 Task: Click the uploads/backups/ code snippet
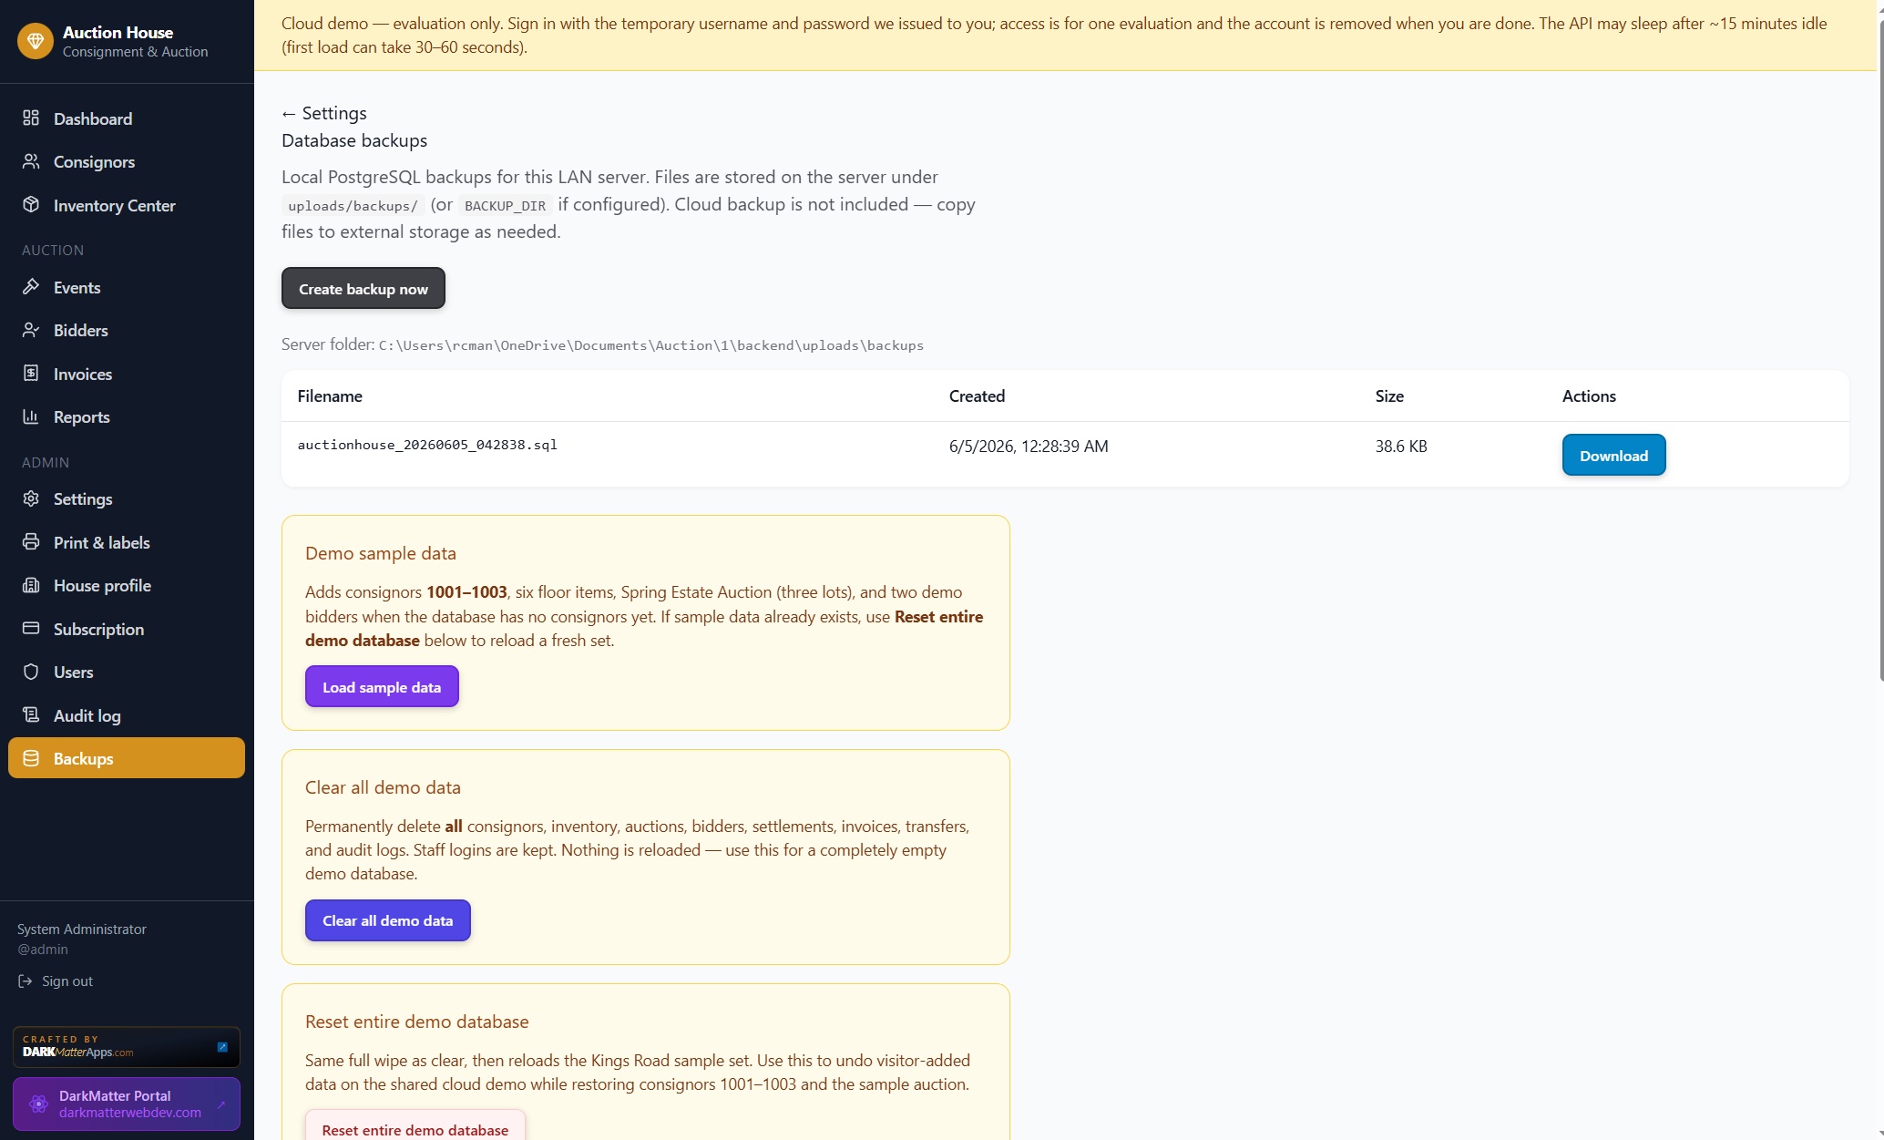(353, 206)
